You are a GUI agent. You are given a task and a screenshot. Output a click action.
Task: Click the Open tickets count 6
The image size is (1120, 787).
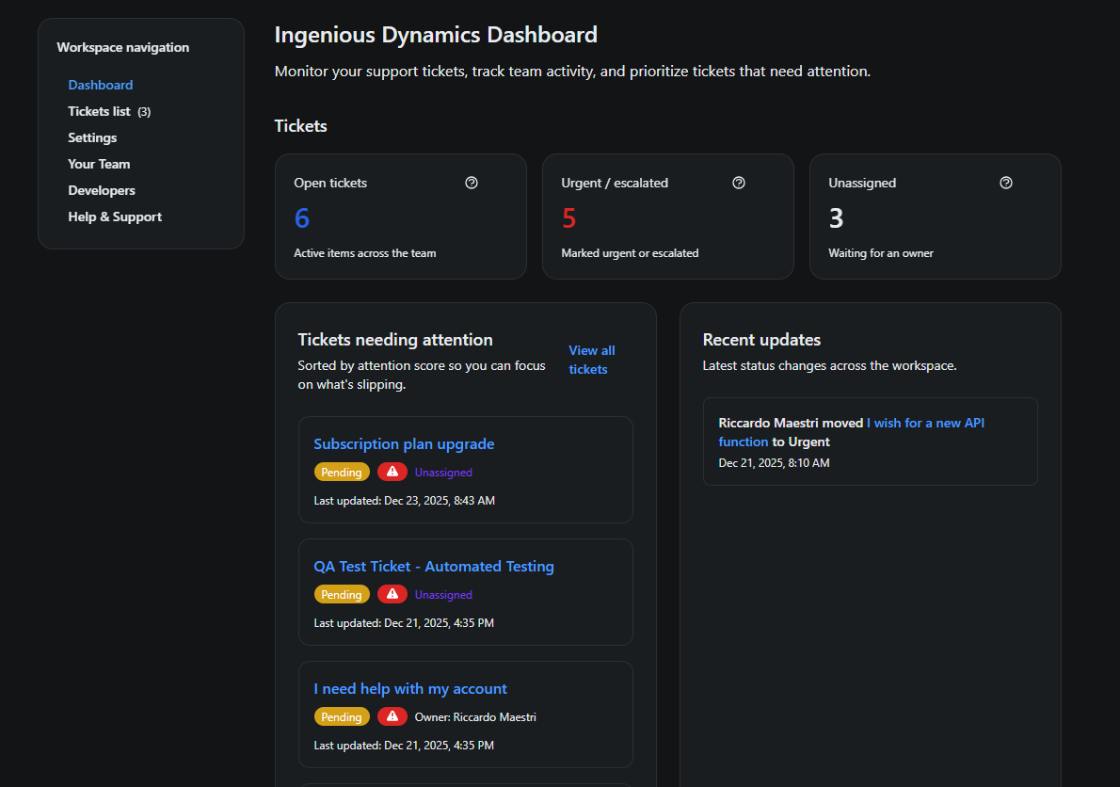pos(302,218)
